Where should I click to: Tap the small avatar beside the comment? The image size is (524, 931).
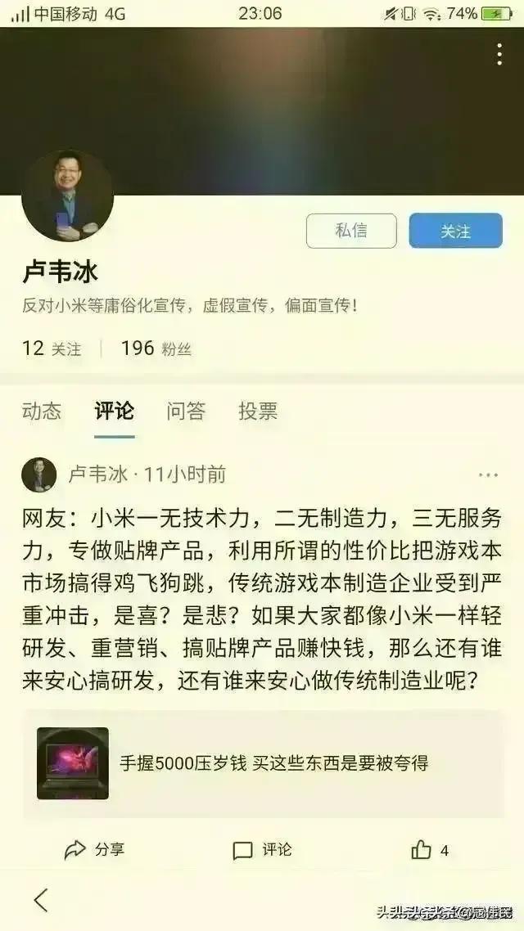coord(39,475)
